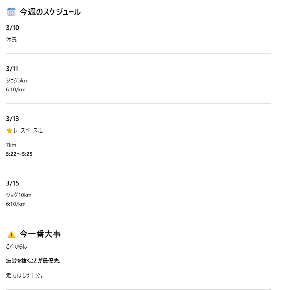Click the 走力はもう十分 sentence
The width and height of the screenshot is (293, 290).
click(25, 276)
